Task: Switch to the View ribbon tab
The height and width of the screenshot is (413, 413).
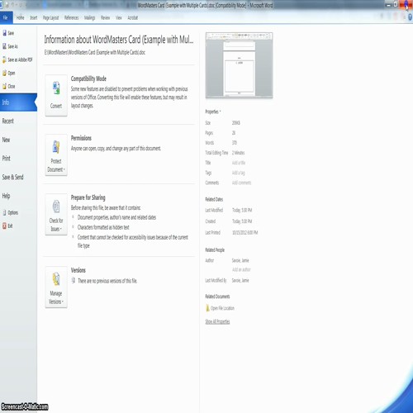Action: 119,17
